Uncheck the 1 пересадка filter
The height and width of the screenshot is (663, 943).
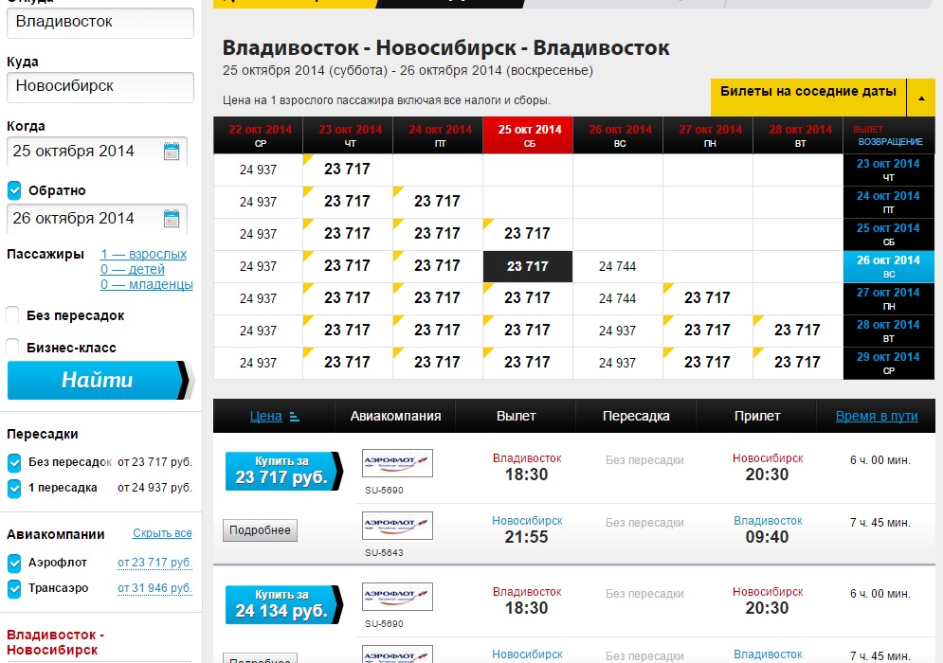14,488
